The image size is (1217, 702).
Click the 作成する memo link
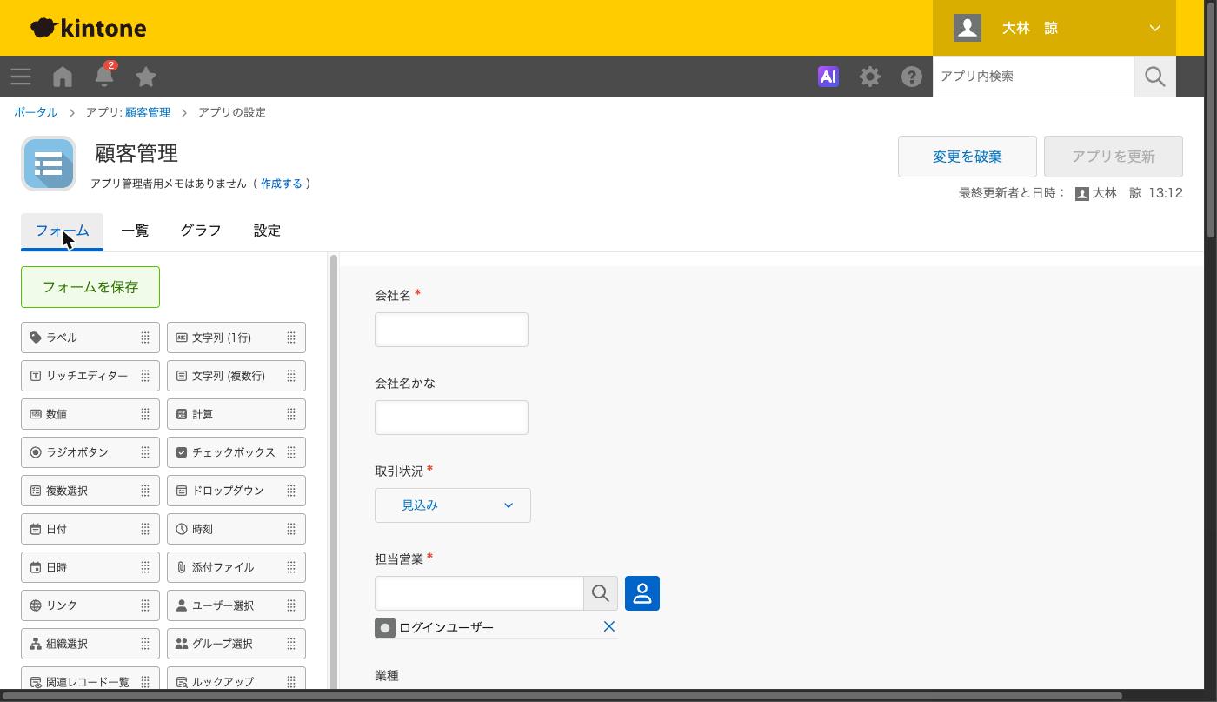click(282, 184)
